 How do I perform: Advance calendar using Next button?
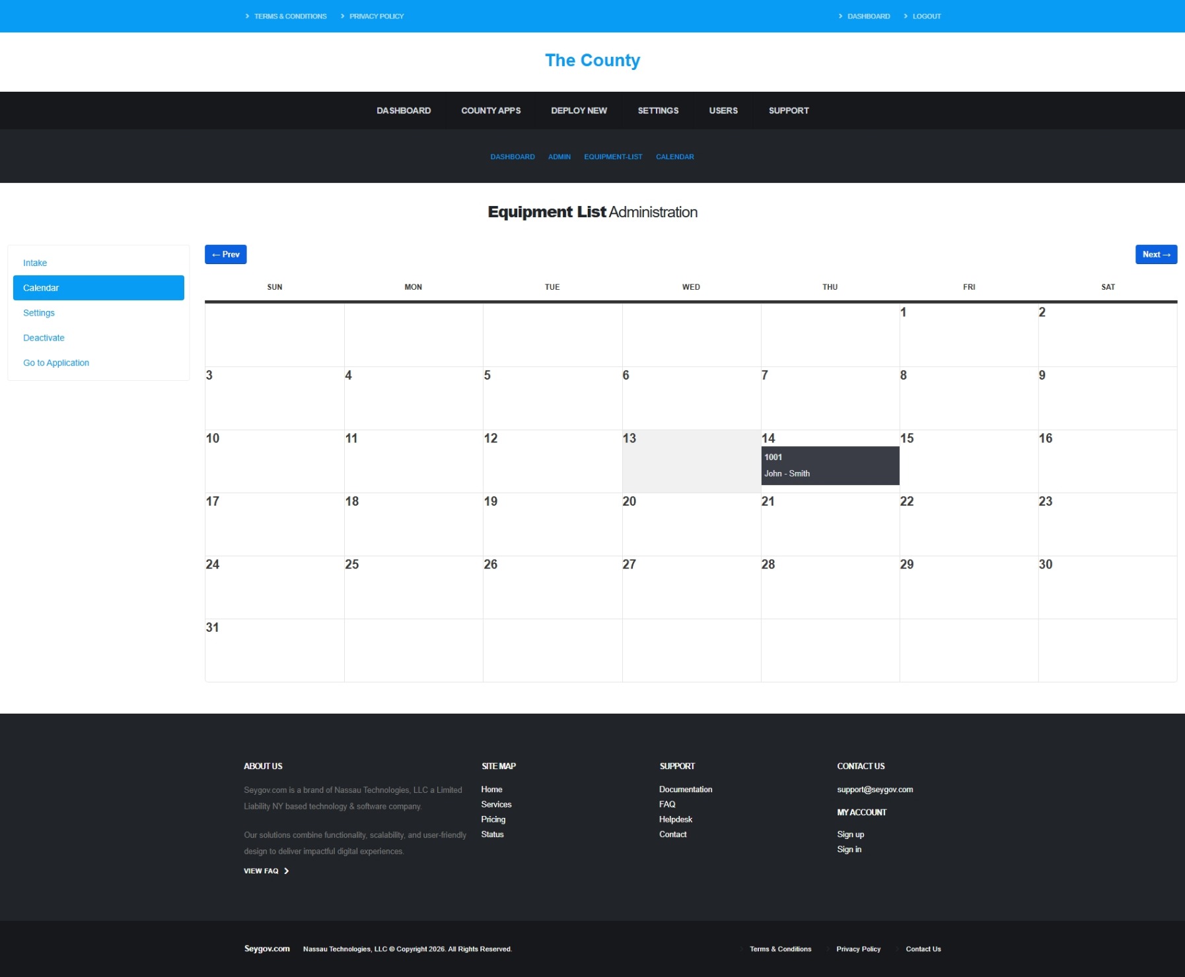1156,254
